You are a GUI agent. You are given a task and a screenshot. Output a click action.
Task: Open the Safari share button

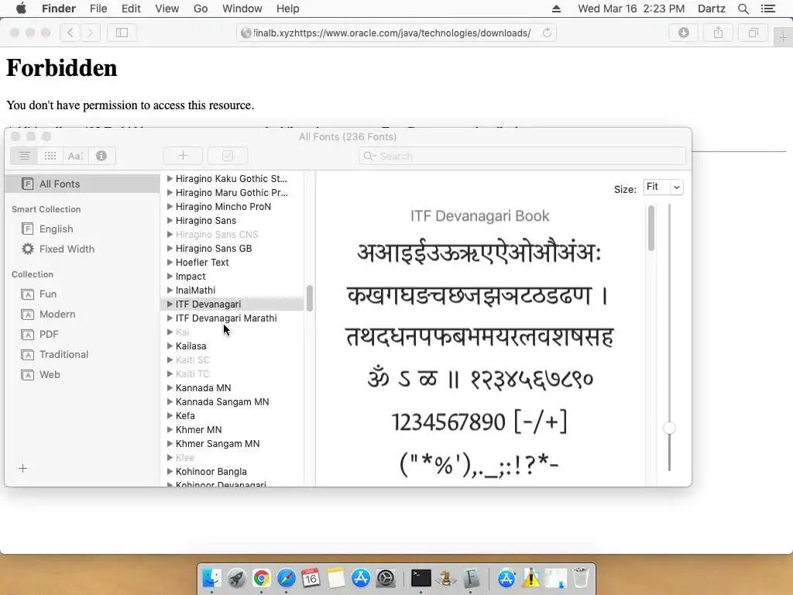(718, 33)
